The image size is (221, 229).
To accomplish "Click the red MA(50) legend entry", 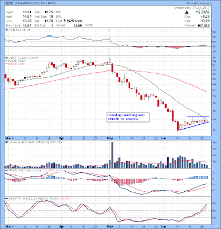I will point(14,64).
